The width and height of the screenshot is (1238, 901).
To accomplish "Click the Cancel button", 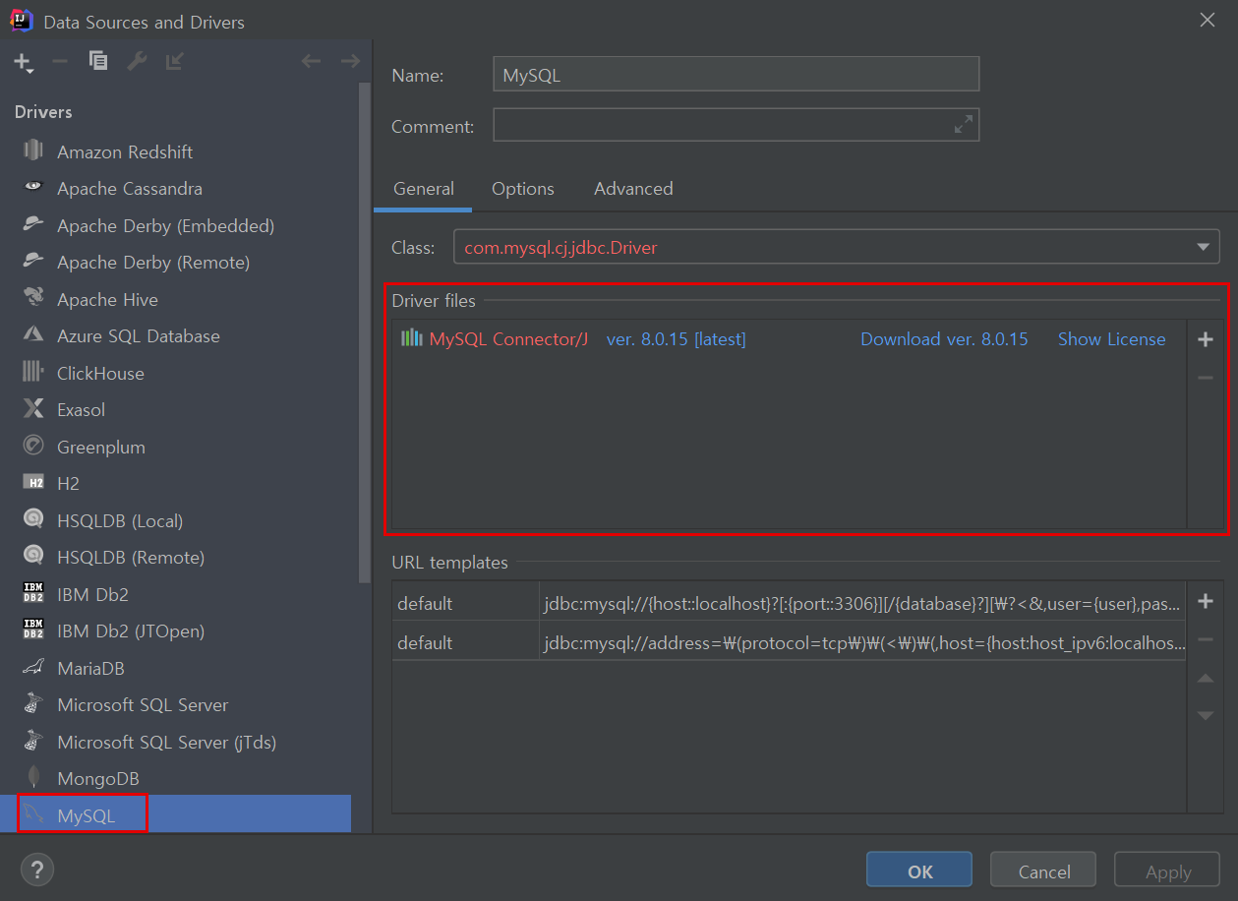I will [x=1043, y=871].
